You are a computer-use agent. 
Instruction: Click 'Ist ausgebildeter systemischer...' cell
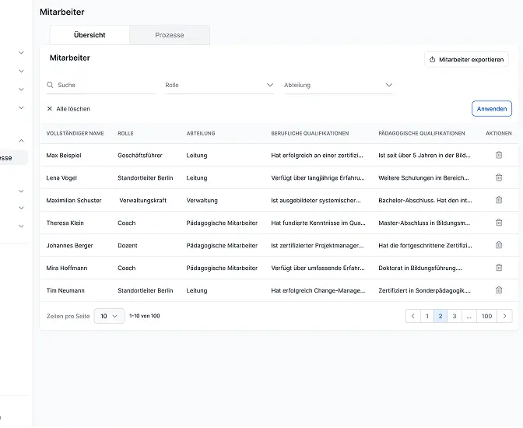coord(316,200)
